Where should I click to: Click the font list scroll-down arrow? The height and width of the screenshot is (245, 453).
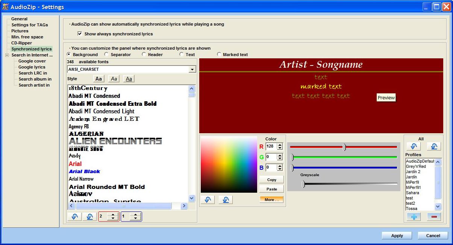[x=192, y=198]
